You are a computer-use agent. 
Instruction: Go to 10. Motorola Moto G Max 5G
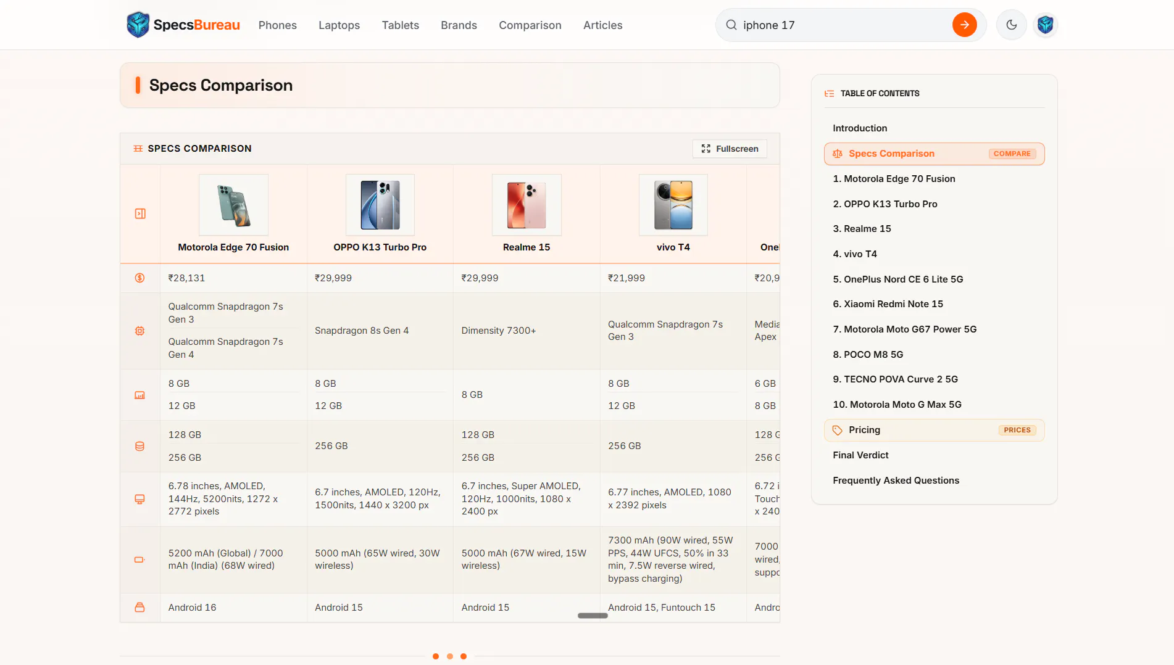point(897,405)
